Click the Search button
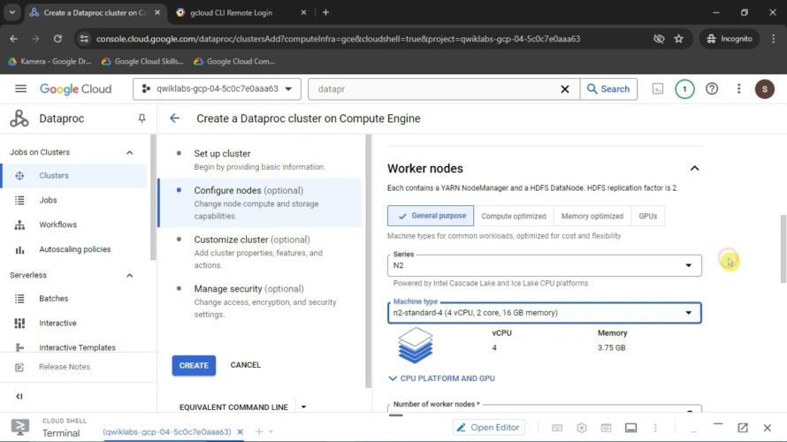 (x=608, y=88)
